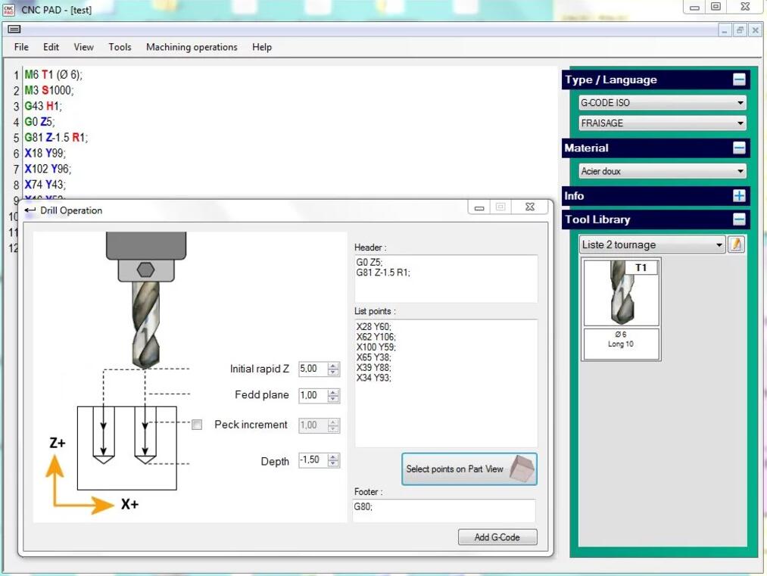The image size is (767, 576).
Task: Click the back arrow icon in Drill Operation
Action: tap(30, 210)
